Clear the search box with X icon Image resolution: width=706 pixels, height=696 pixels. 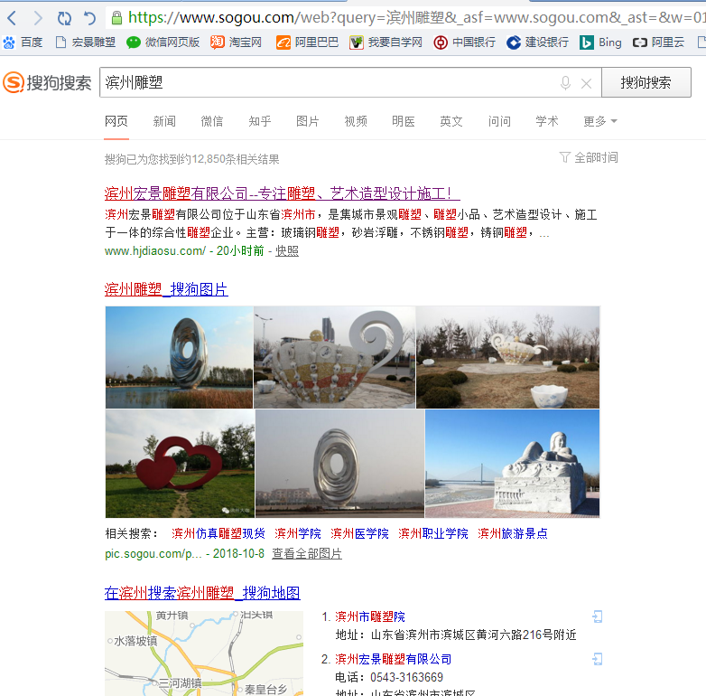586,83
